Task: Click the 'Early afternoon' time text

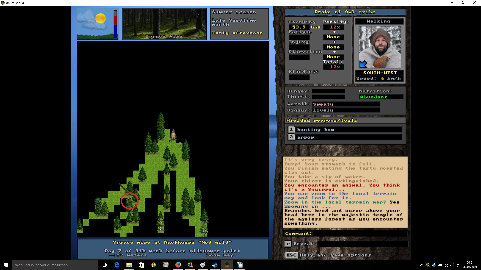Action: tap(237, 33)
